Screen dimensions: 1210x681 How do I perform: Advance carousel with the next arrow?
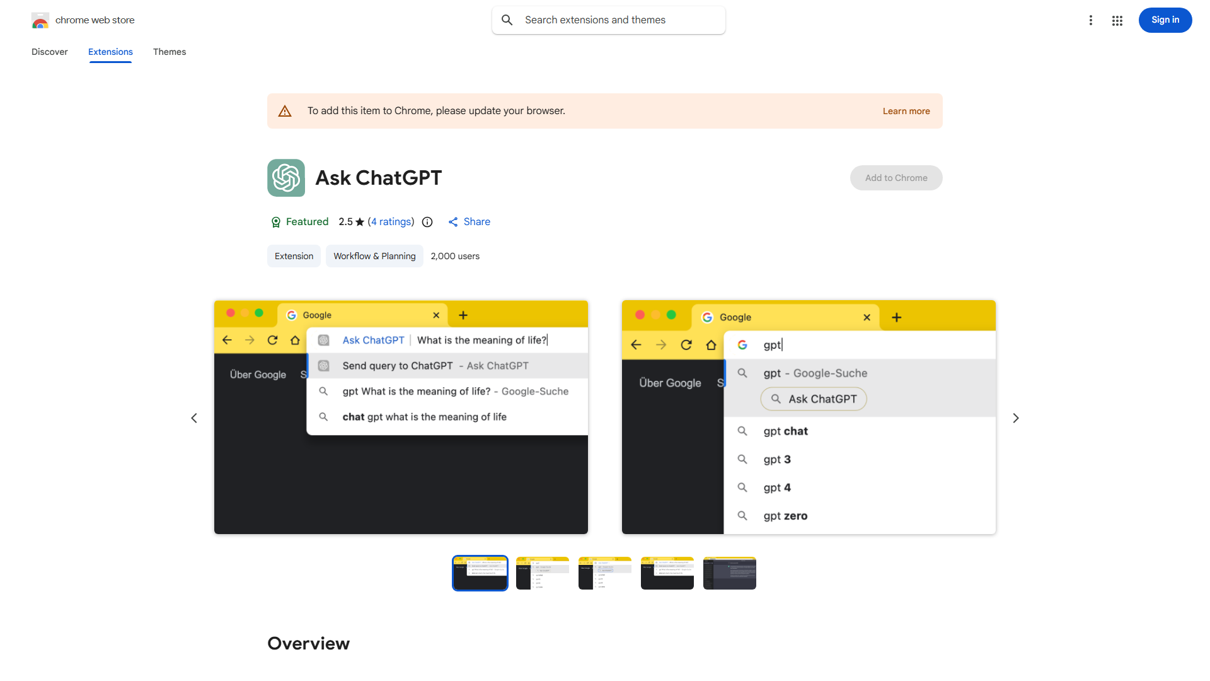pos(1016,417)
